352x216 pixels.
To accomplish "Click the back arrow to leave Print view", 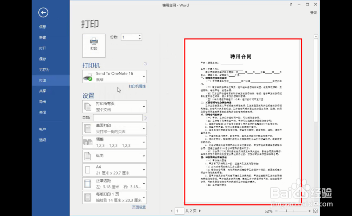I will click(43, 12).
